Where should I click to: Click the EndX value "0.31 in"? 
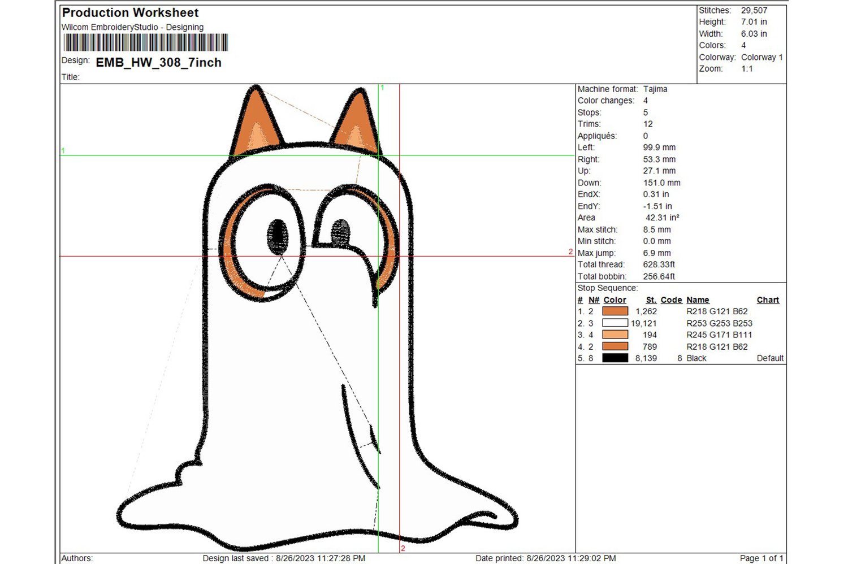656,194
